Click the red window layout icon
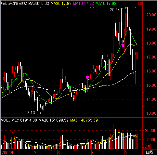Viewport: 157px width, 155px height. coord(140,3)
